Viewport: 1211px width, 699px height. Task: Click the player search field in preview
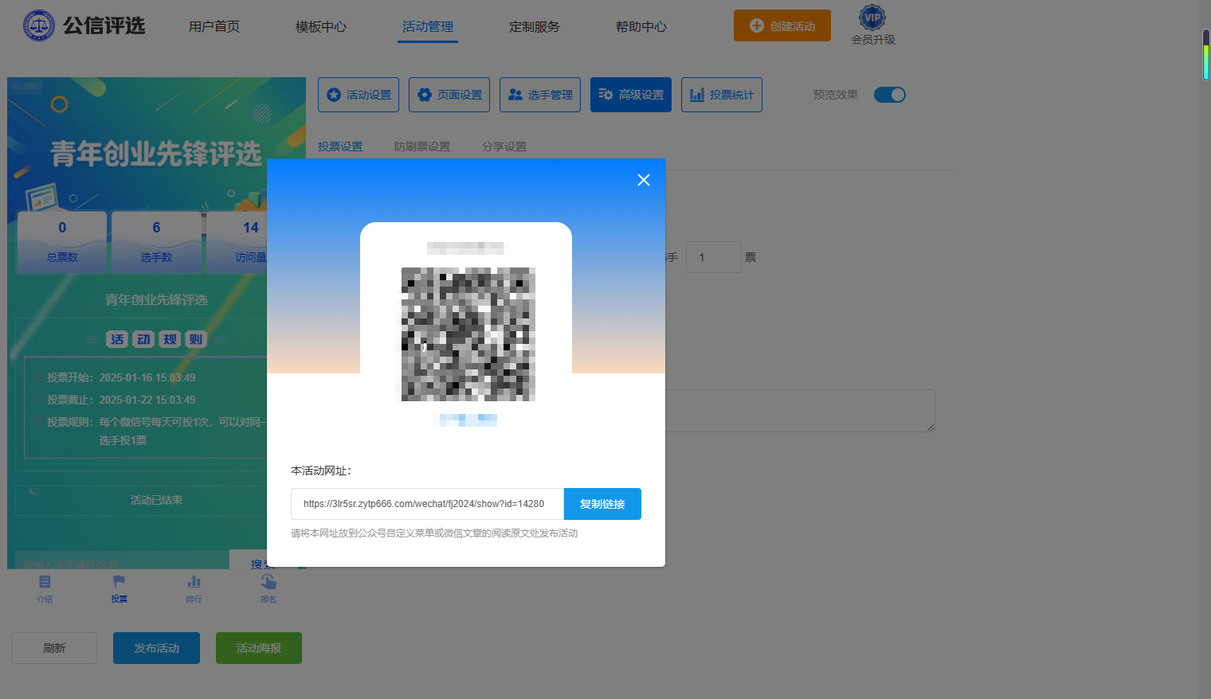[x=122, y=560]
